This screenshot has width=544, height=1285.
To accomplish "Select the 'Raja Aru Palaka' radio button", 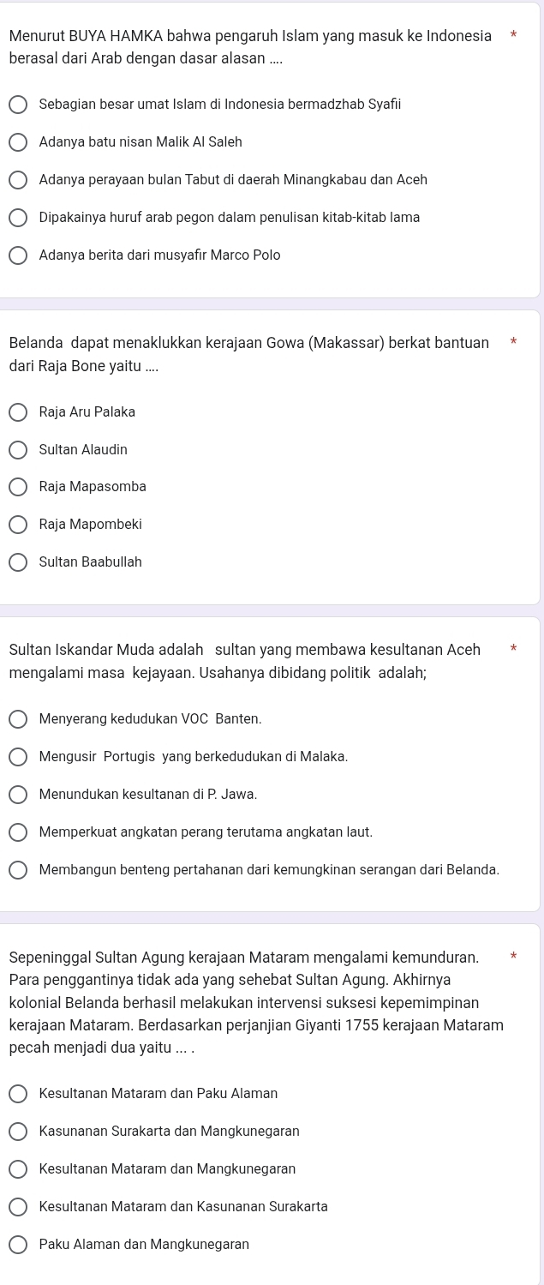I will click(18, 412).
